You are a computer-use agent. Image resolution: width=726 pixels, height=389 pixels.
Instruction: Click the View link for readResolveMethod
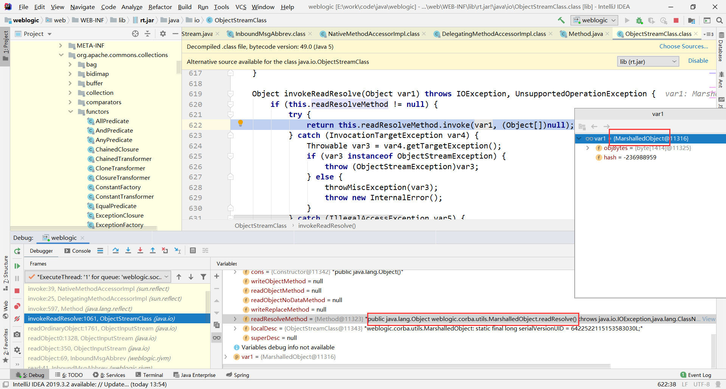pyautogui.click(x=709, y=319)
